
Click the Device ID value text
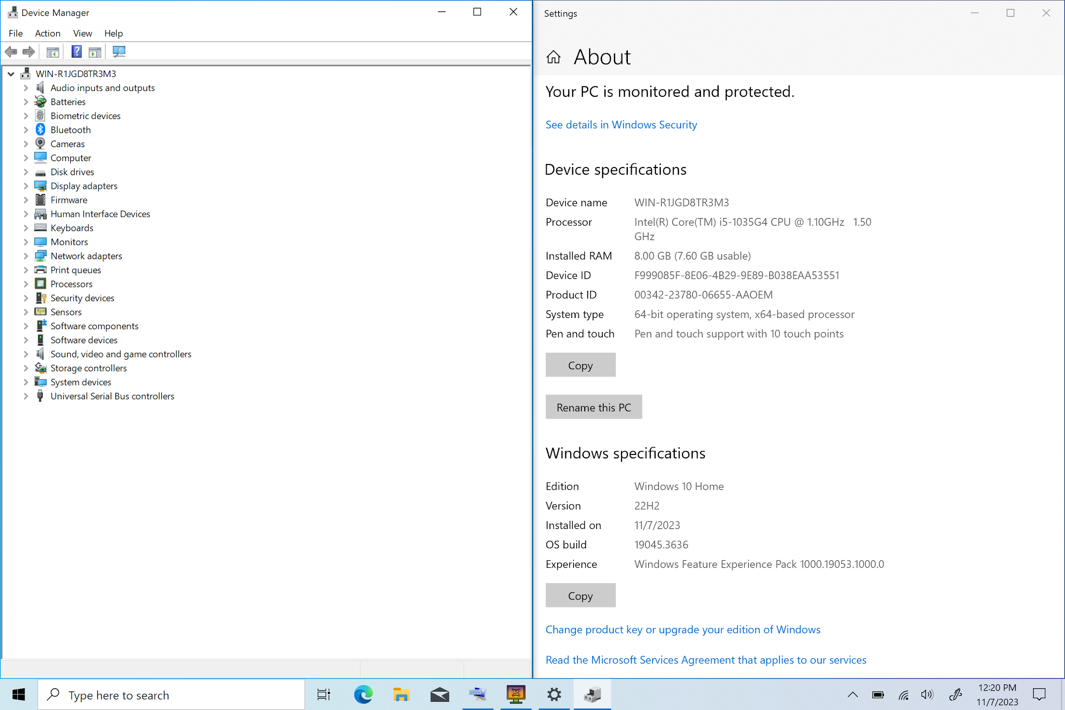coord(737,275)
